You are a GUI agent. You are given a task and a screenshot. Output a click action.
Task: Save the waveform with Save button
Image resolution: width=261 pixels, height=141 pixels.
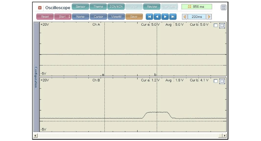tap(134, 17)
